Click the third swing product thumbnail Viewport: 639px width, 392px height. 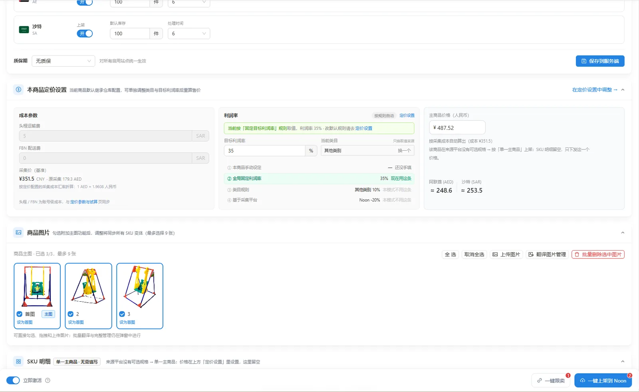tap(140, 287)
